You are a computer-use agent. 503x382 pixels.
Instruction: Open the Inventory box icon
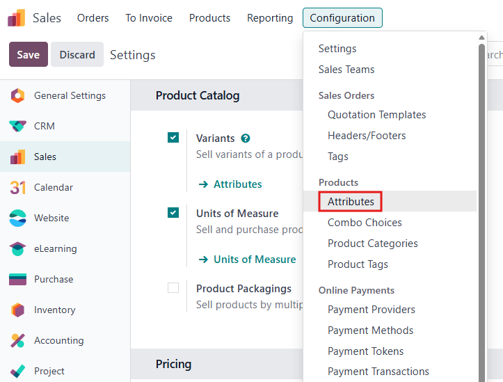click(17, 310)
